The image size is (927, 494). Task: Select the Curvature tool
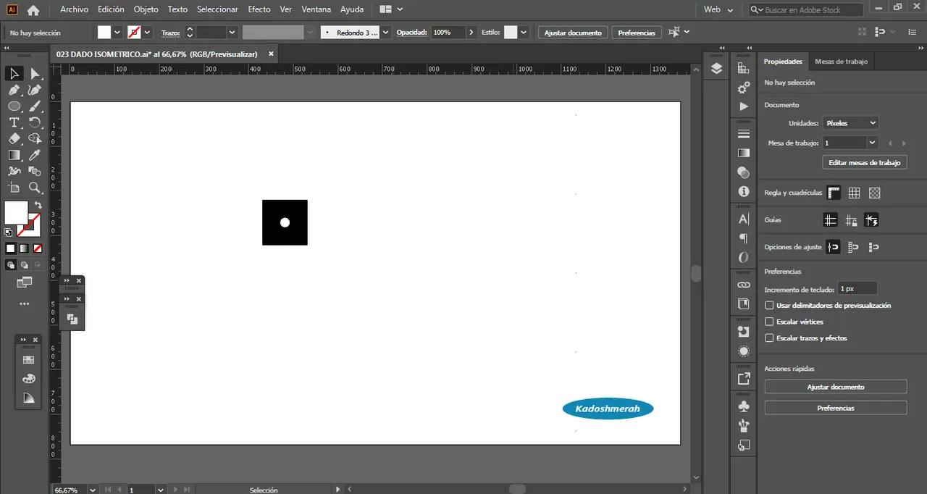click(x=34, y=91)
